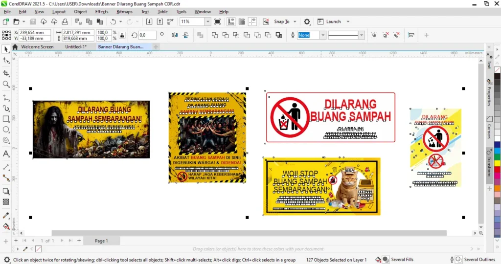The height and width of the screenshot is (264, 501).
Task: Open outline width None dropdown
Action: point(323,35)
